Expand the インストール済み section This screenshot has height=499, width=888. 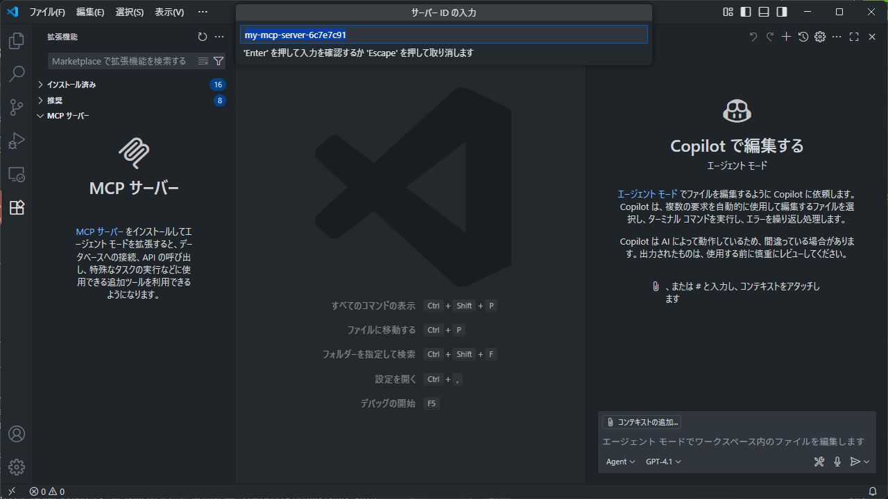click(134, 85)
